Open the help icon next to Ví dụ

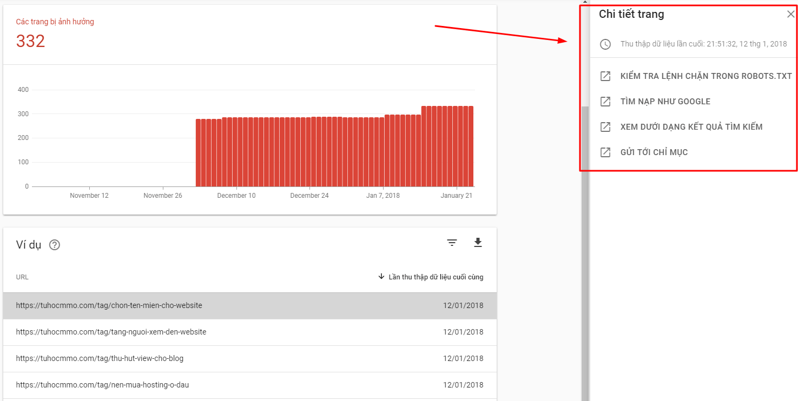(x=54, y=245)
